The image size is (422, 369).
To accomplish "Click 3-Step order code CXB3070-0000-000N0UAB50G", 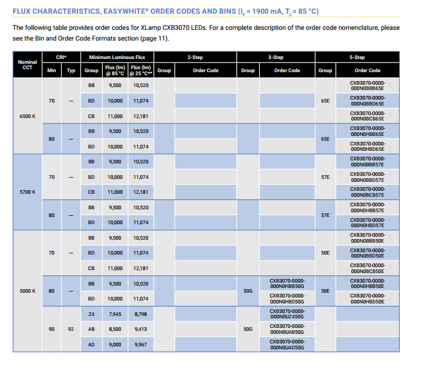I will click(x=287, y=329).
